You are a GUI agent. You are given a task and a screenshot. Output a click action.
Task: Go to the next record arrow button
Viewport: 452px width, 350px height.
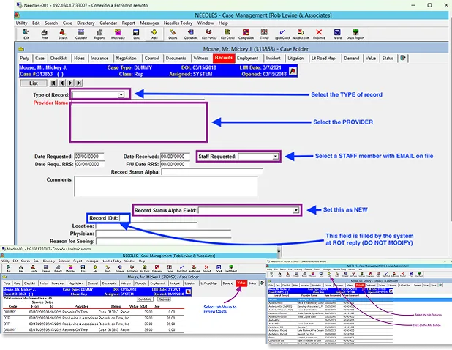click(70, 83)
